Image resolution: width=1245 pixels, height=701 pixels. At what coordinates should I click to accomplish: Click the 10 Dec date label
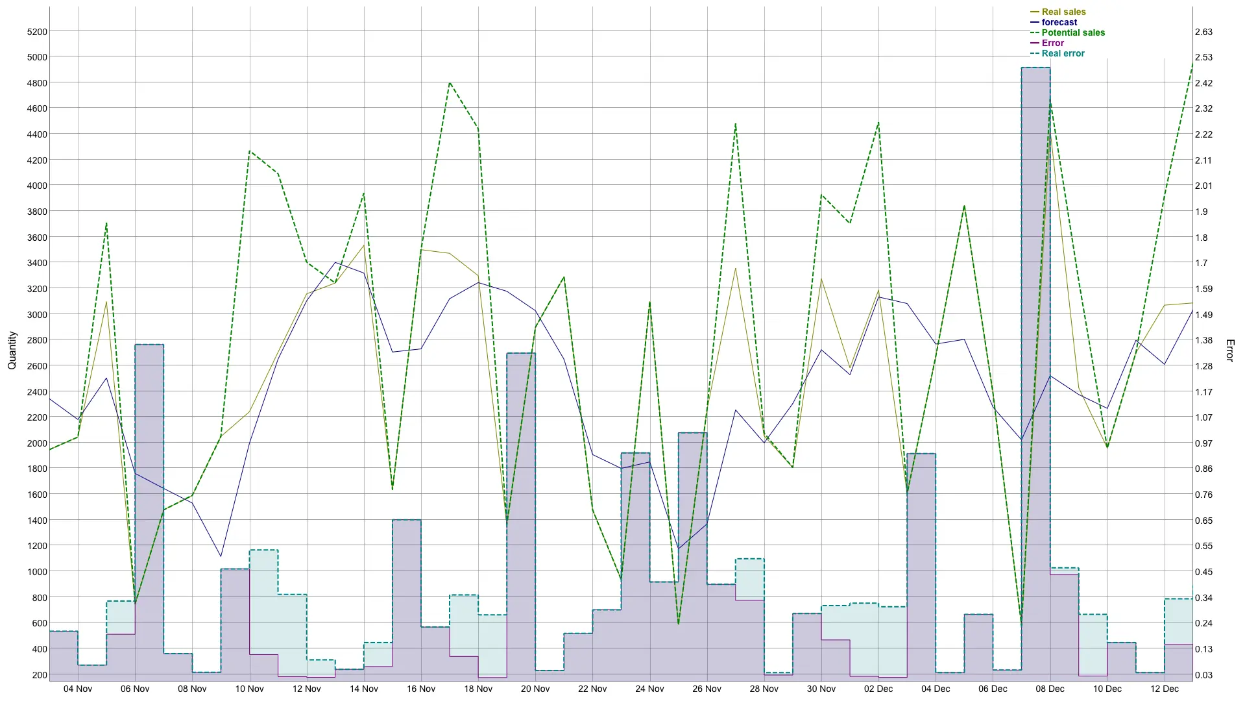[1107, 689]
